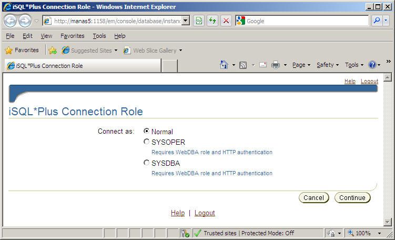Open the 100% zoom level control
Screen dimensions: 395x240
point(363,233)
